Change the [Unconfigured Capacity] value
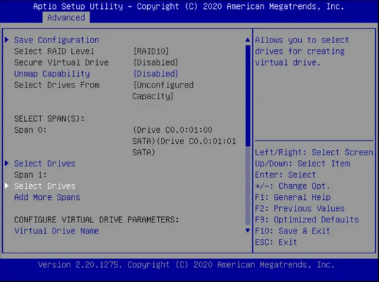Screen dimensions: 379x282 (x=163, y=90)
